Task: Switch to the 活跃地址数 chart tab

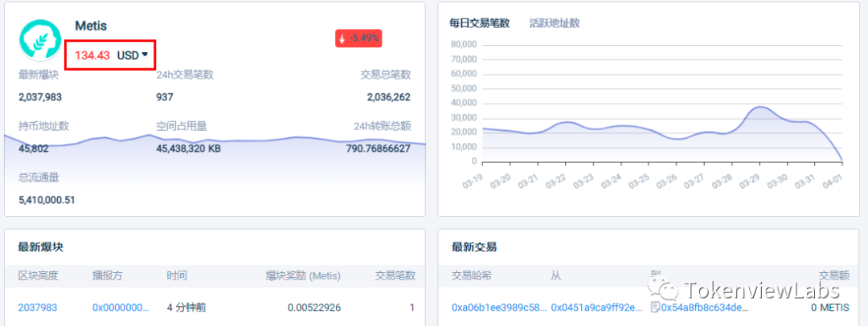Action: [x=554, y=23]
